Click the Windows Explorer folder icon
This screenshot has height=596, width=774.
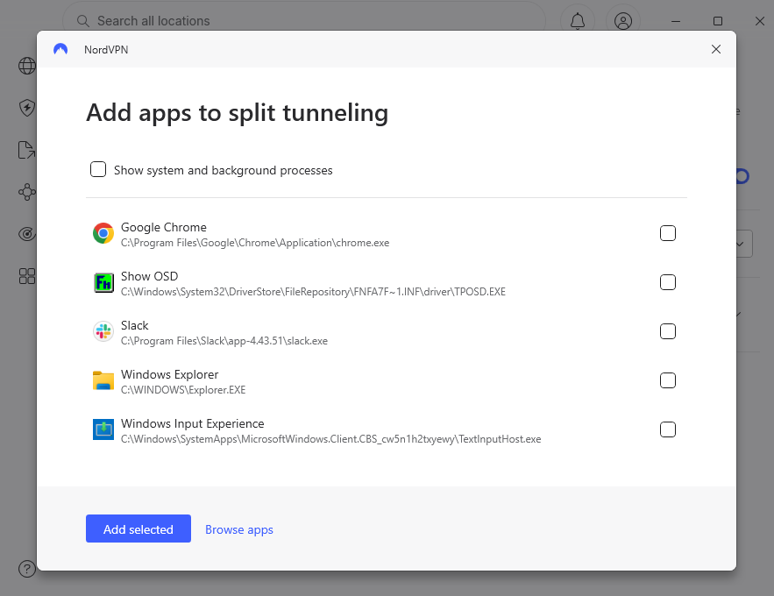103,380
